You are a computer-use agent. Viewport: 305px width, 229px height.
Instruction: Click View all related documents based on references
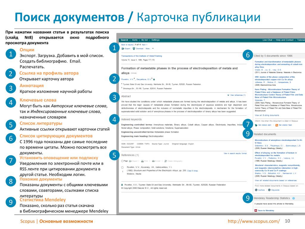point(276,180)
